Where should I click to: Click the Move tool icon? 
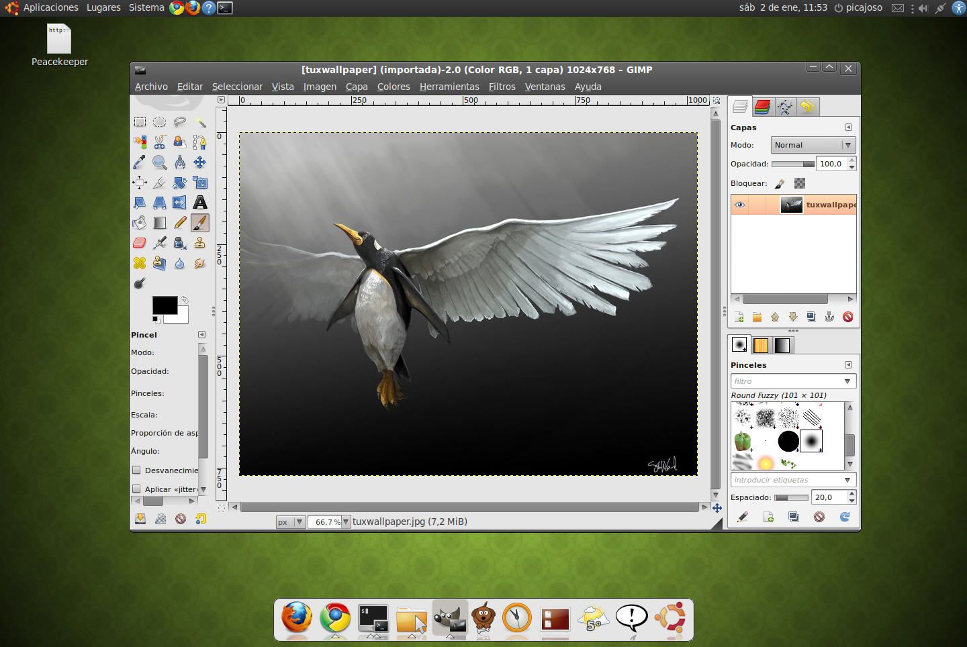pos(199,162)
